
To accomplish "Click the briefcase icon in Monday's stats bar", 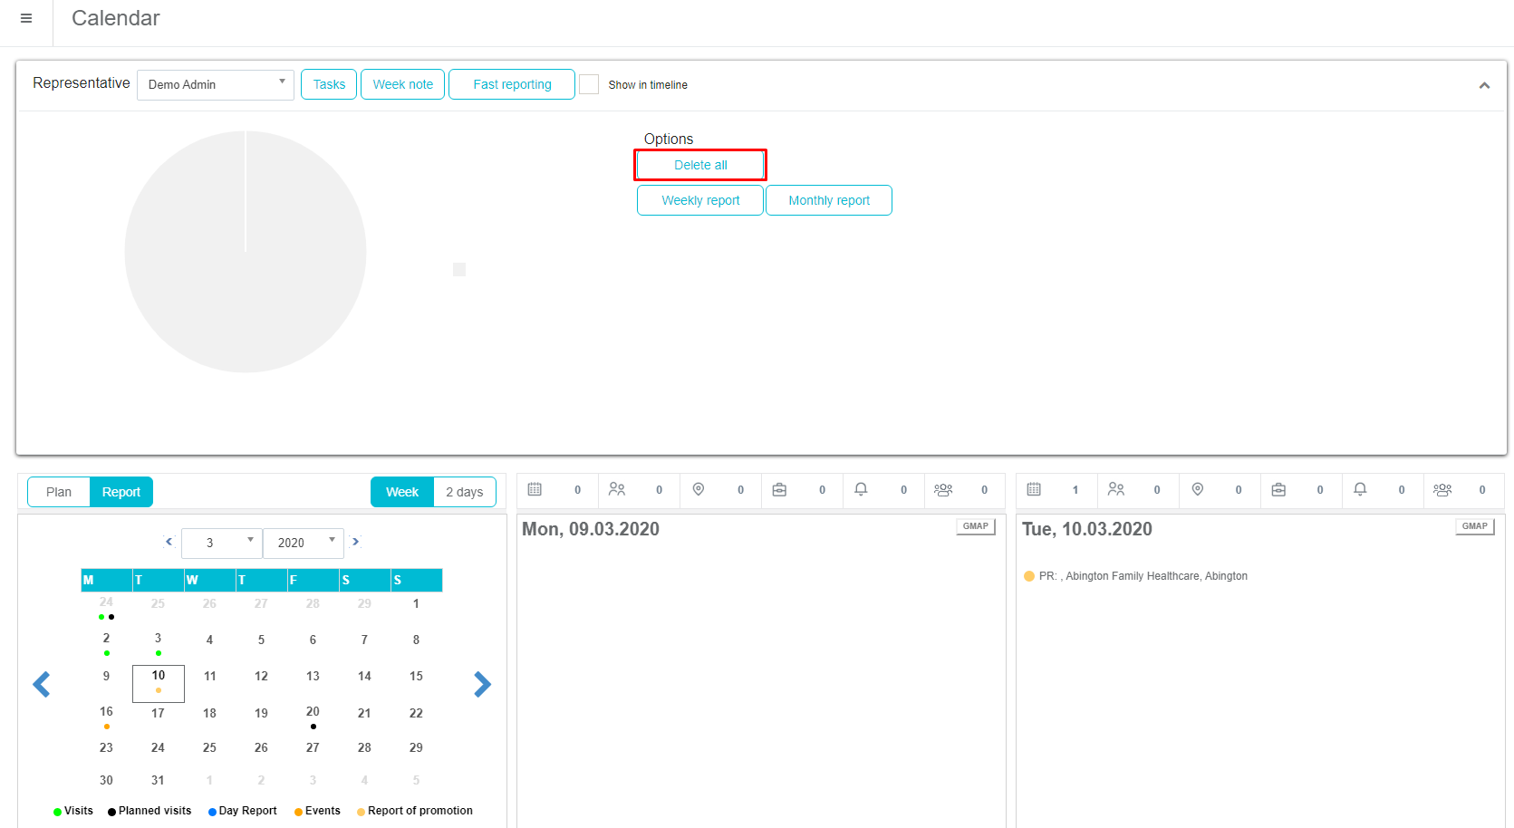I will 779,489.
